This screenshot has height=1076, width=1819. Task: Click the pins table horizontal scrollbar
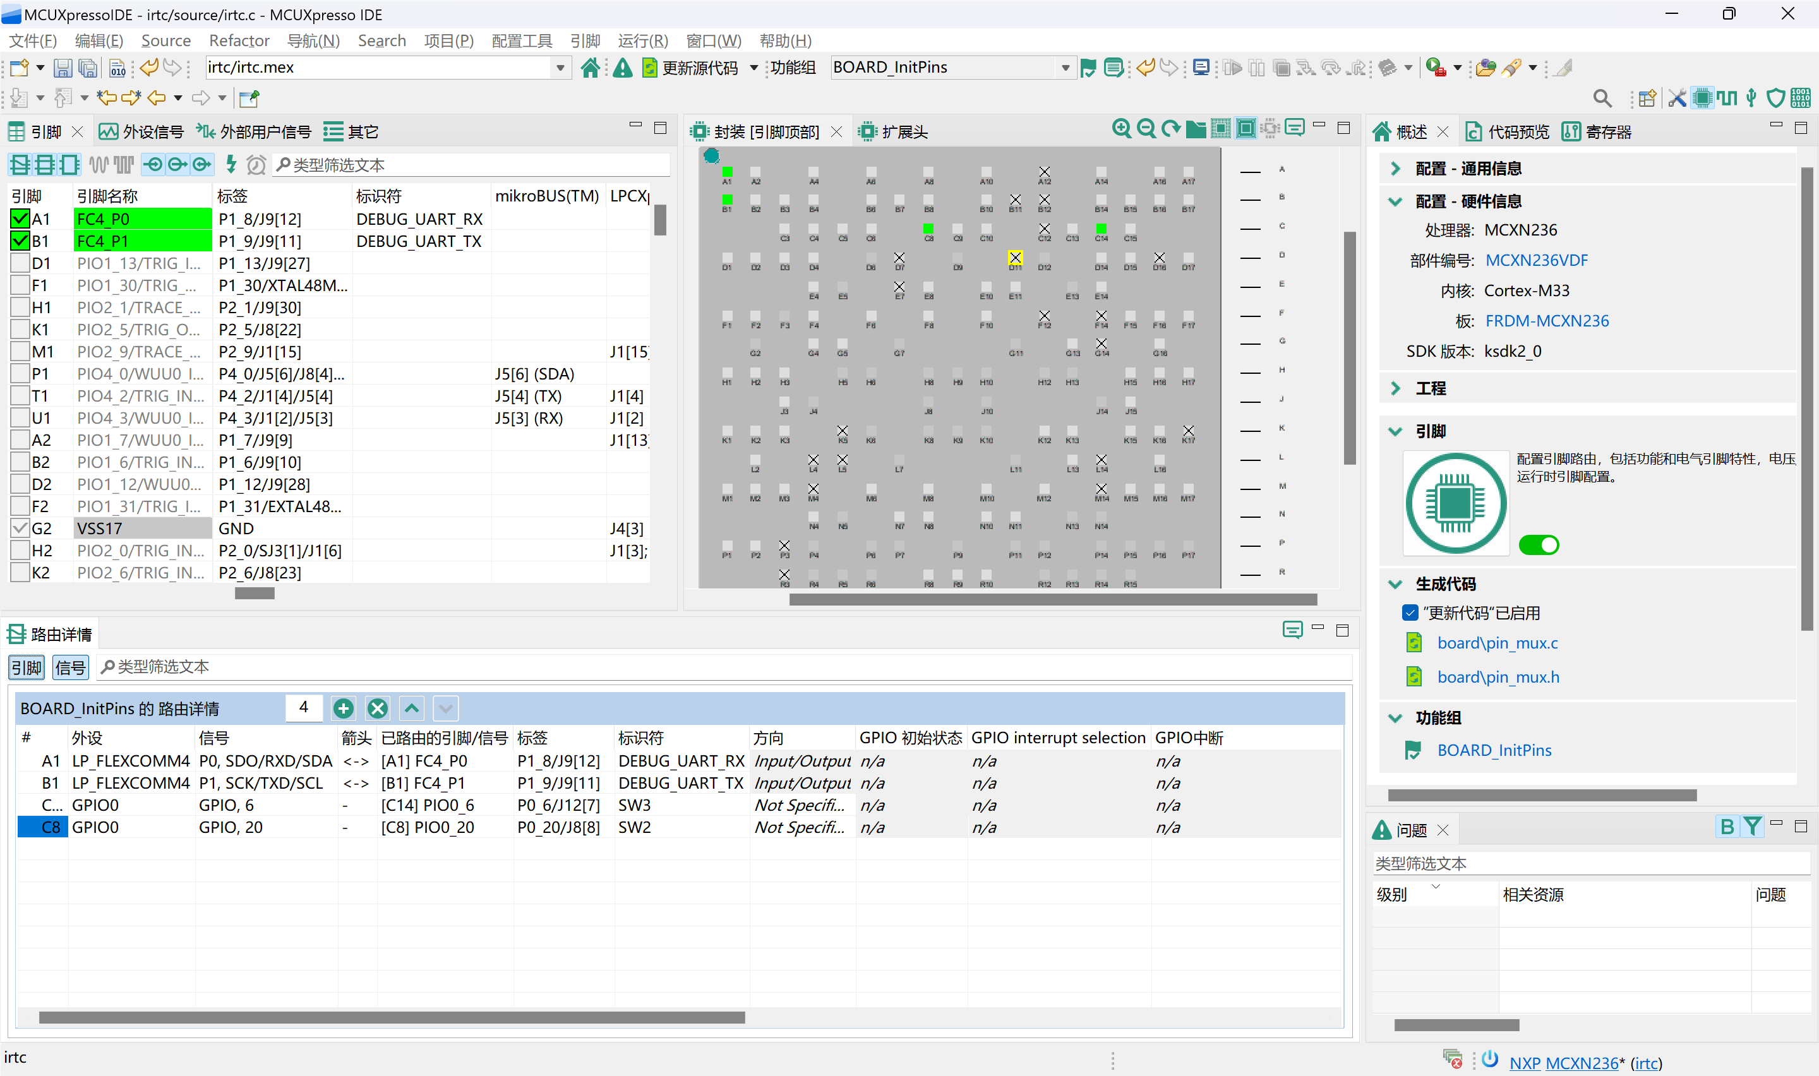coord(255,593)
